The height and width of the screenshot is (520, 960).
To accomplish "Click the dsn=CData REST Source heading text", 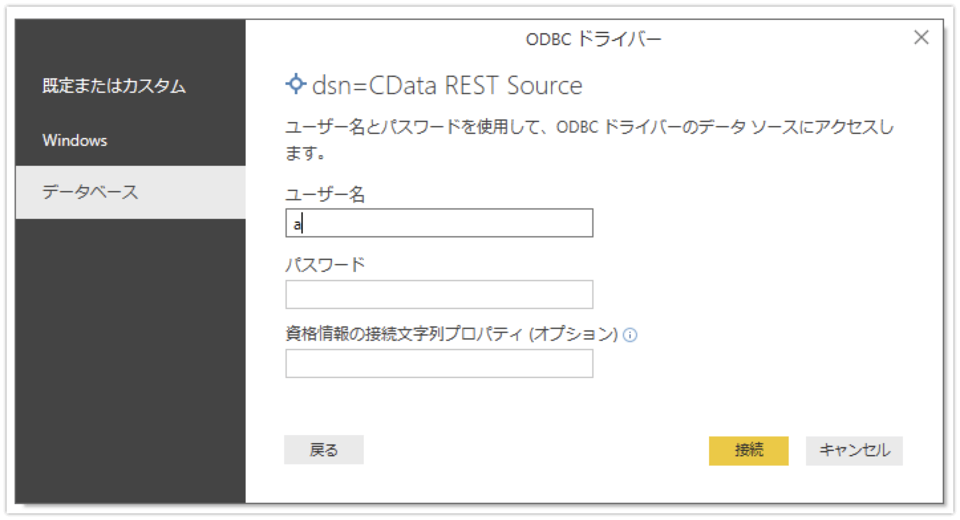I will pyautogui.click(x=446, y=86).
